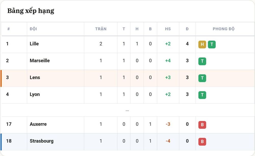255x156 pixels.
Task: Sort by the TRẬN column header
Action: (x=101, y=29)
